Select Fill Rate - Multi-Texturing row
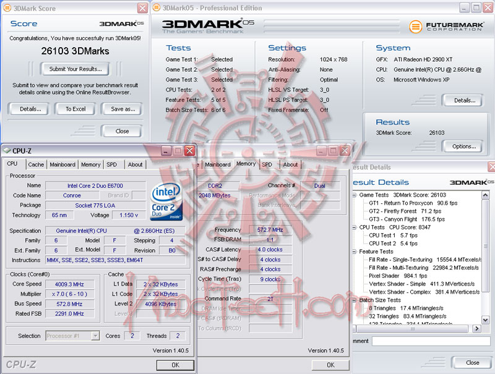The image size is (495, 374). pyautogui.click(x=424, y=268)
